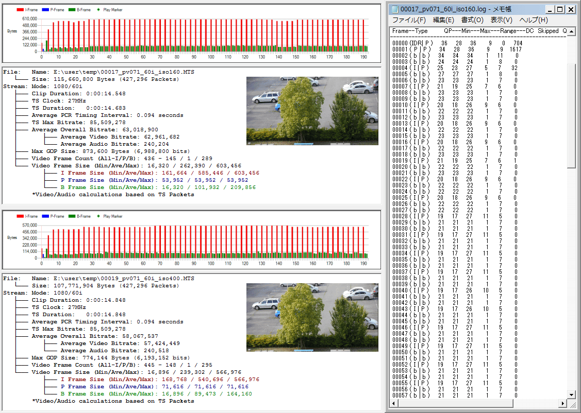This screenshot has height=413, width=581.
Task: Click the frame 00000 (IDR|P) log line
Action: [x=457, y=43]
